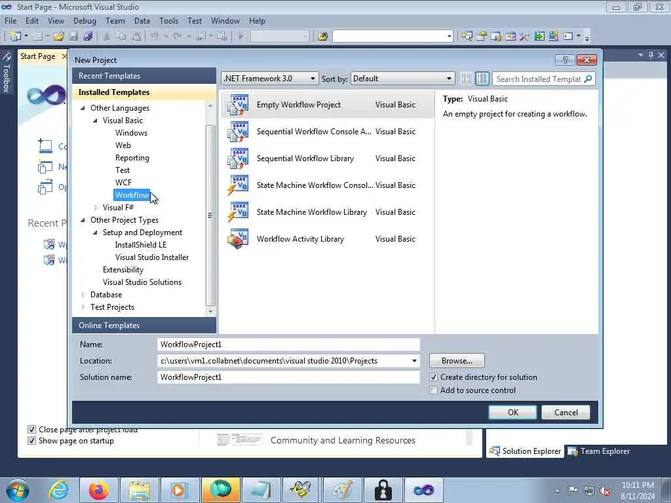The image size is (671, 503).
Task: Expand the Database tree node
Action: coord(83,295)
